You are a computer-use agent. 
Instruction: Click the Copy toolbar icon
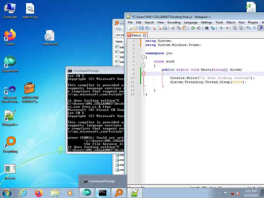tap(179, 28)
